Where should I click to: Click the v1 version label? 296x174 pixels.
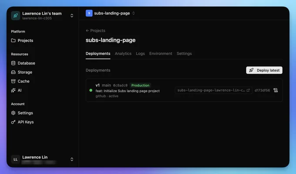pyautogui.click(x=98, y=85)
